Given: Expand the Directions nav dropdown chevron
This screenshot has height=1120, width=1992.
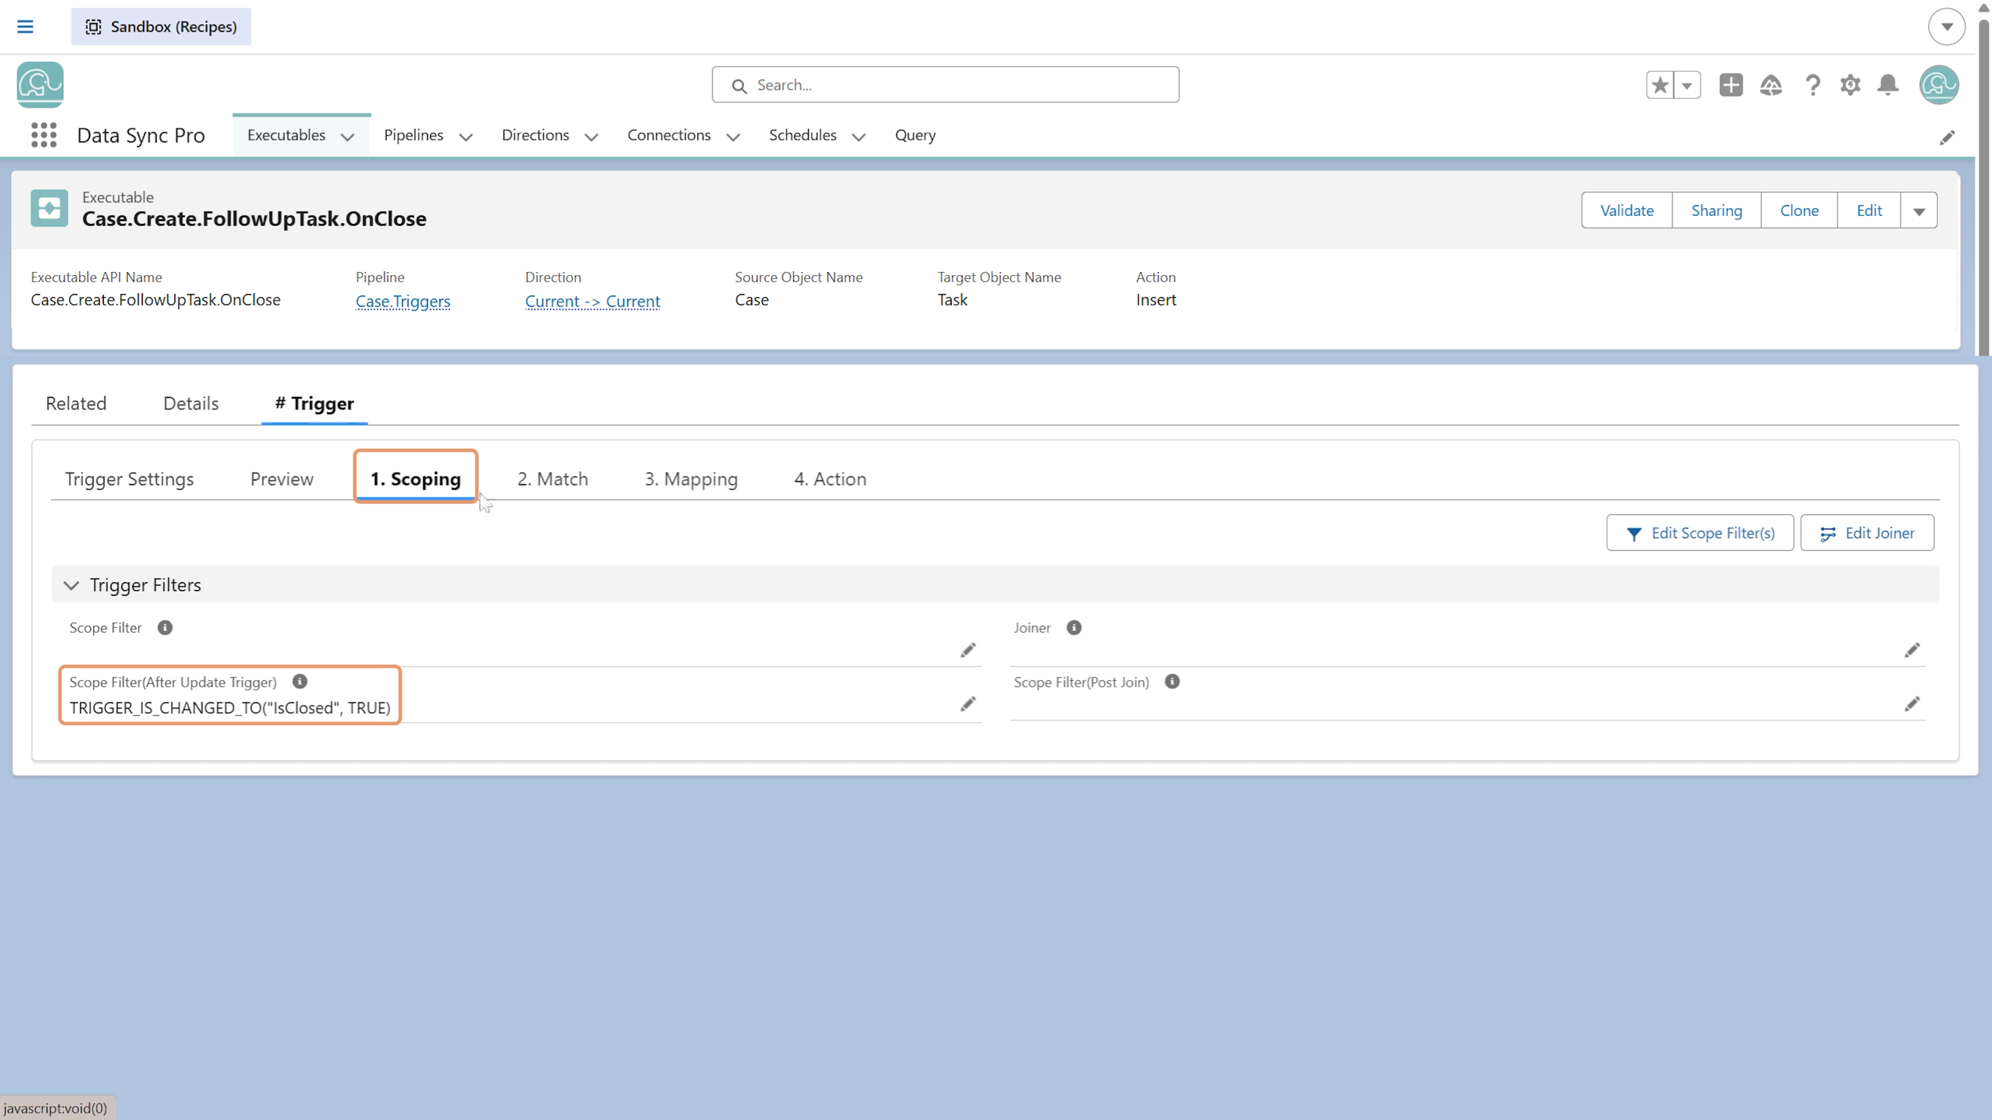Looking at the screenshot, I should [x=591, y=137].
